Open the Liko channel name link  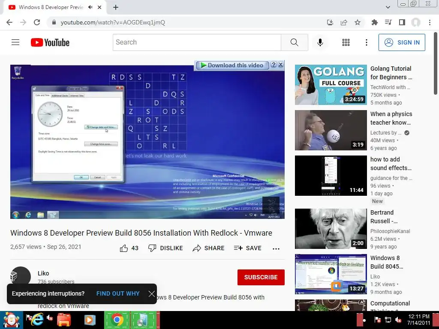pos(43,273)
